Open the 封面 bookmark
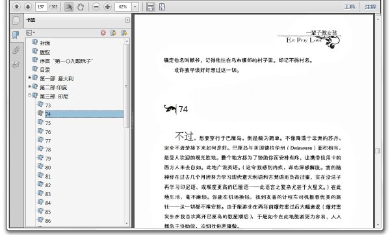390x235 pixels. tap(45, 43)
